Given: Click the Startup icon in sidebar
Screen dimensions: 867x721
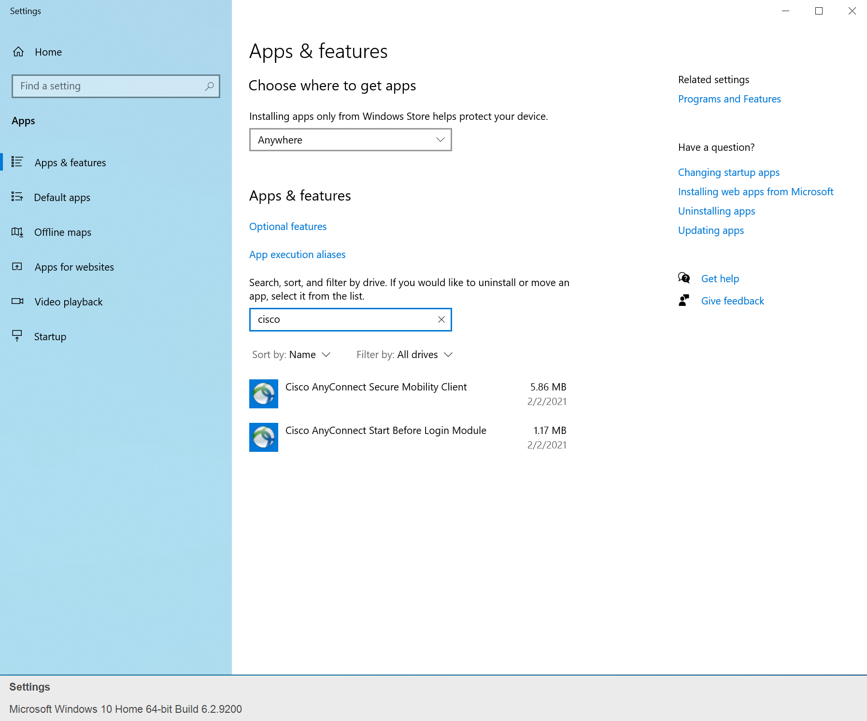Looking at the screenshot, I should click(x=17, y=336).
